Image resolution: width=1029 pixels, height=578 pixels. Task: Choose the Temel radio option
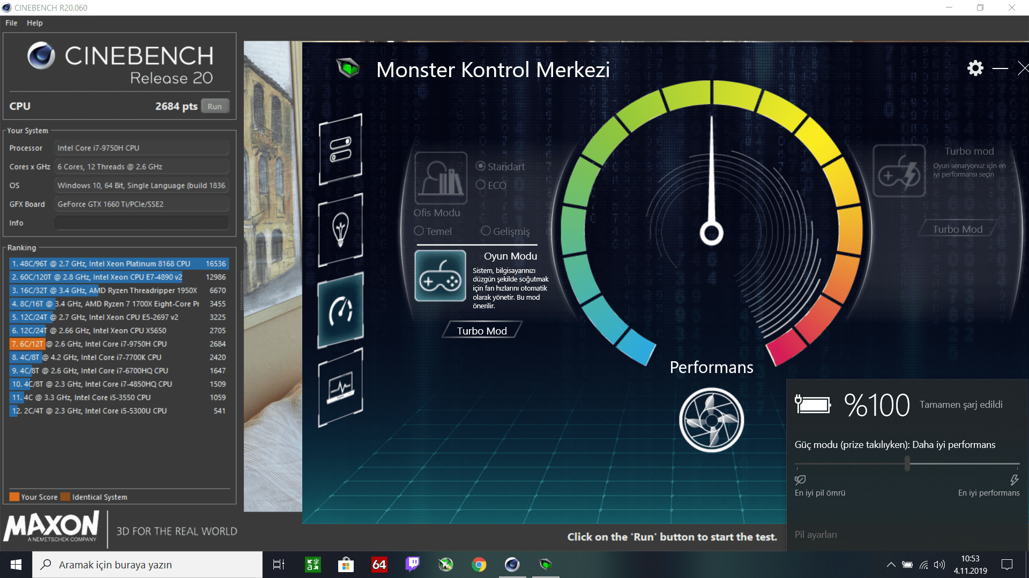[419, 231]
